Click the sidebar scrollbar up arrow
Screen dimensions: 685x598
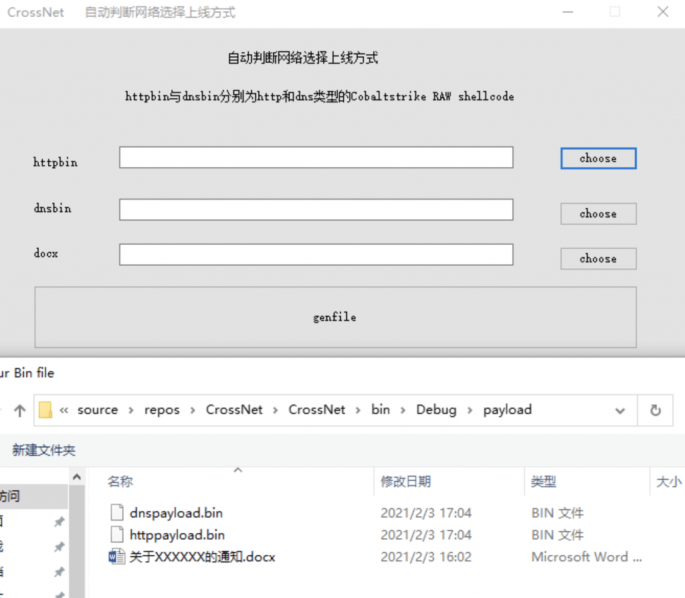[x=77, y=476]
